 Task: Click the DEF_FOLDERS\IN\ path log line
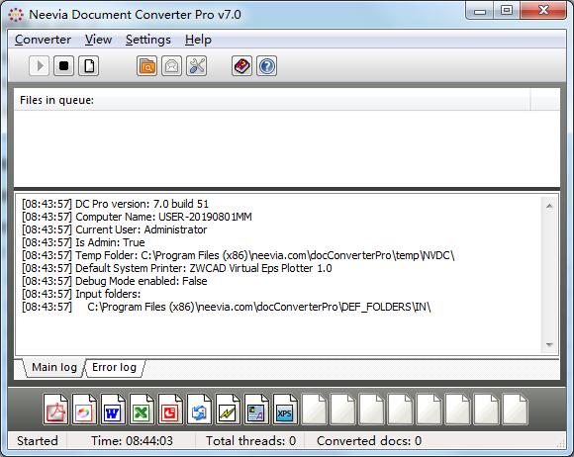[x=227, y=307]
